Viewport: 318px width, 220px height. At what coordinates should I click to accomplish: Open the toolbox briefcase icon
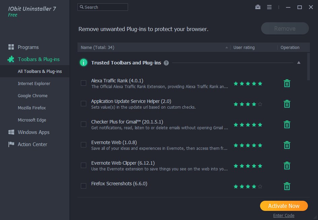pyautogui.click(x=258, y=7)
